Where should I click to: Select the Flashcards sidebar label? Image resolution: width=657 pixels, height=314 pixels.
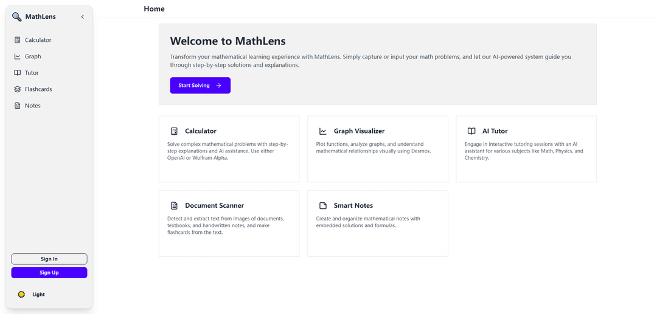tap(38, 89)
